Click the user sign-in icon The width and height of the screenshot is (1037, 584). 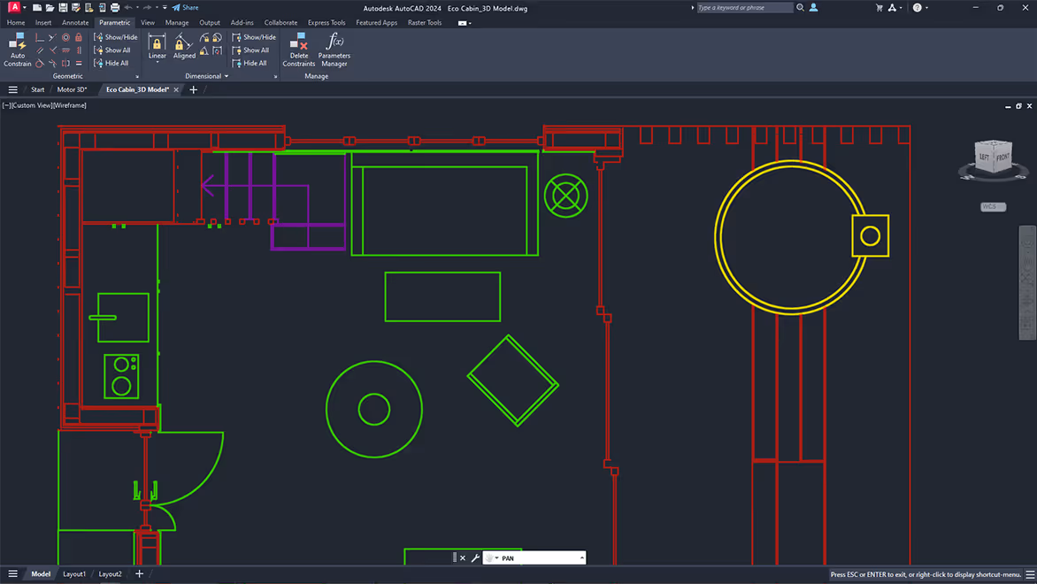[813, 8]
